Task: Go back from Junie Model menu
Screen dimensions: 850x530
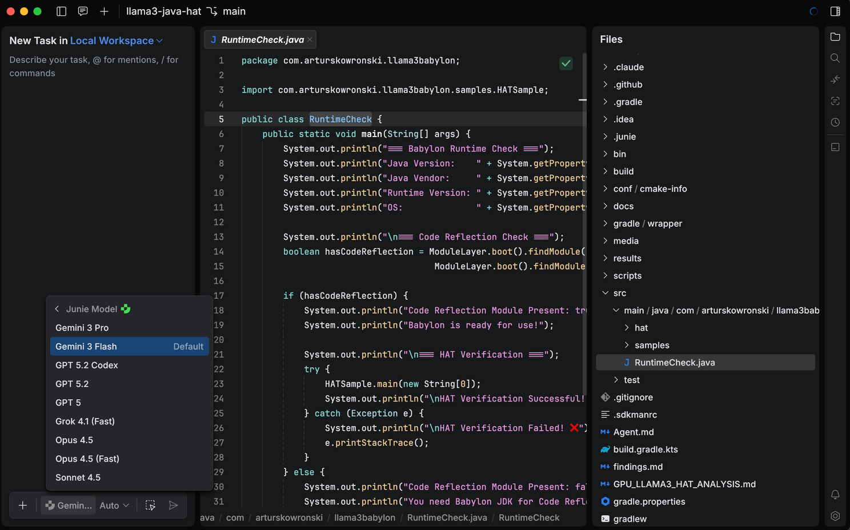Action: [x=57, y=309]
